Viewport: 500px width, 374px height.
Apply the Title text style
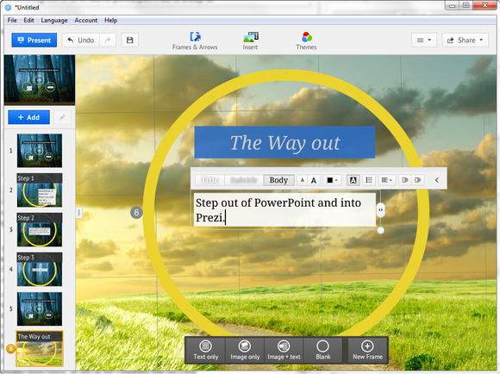pyautogui.click(x=210, y=180)
